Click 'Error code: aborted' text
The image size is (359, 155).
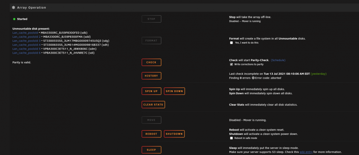pyautogui.click(x=268, y=78)
